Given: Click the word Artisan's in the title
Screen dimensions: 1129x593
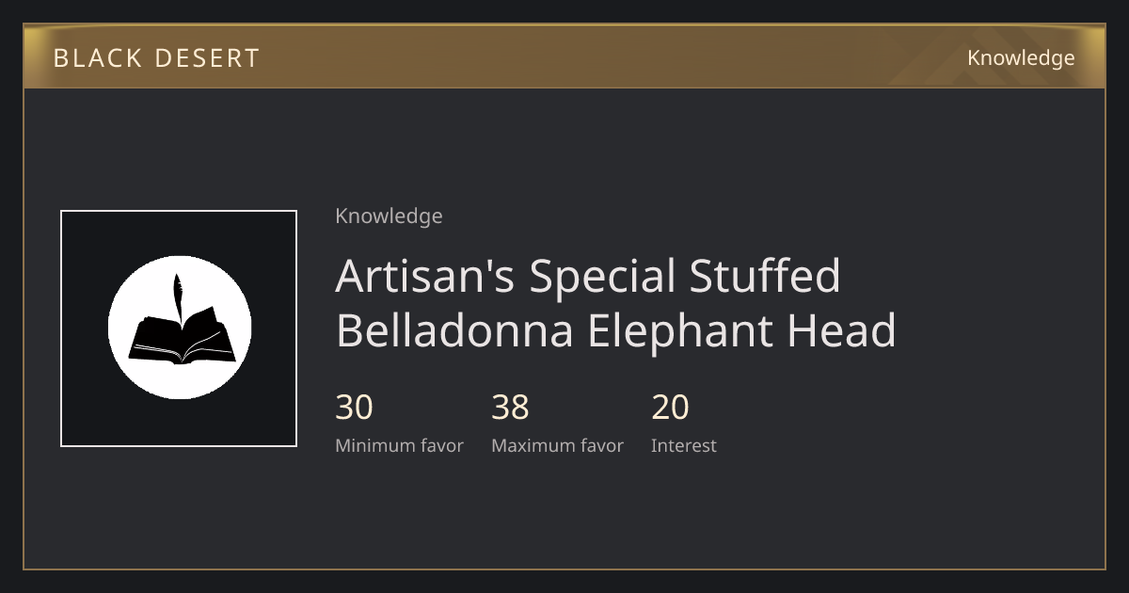Looking at the screenshot, I should pos(425,276).
